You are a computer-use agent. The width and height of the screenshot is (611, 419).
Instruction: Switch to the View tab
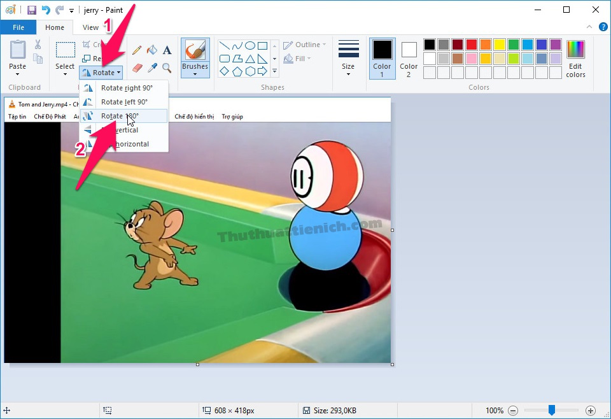(x=90, y=27)
